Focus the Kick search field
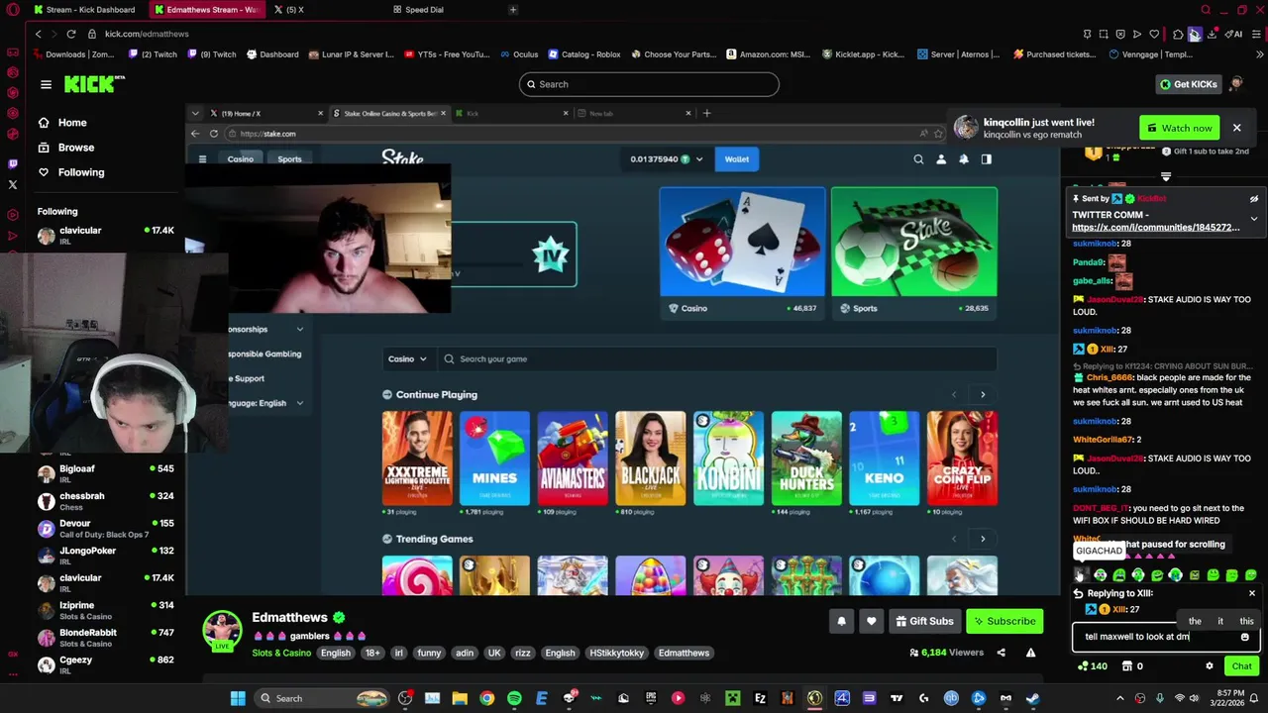Viewport: 1268px width, 713px height. coord(649,84)
